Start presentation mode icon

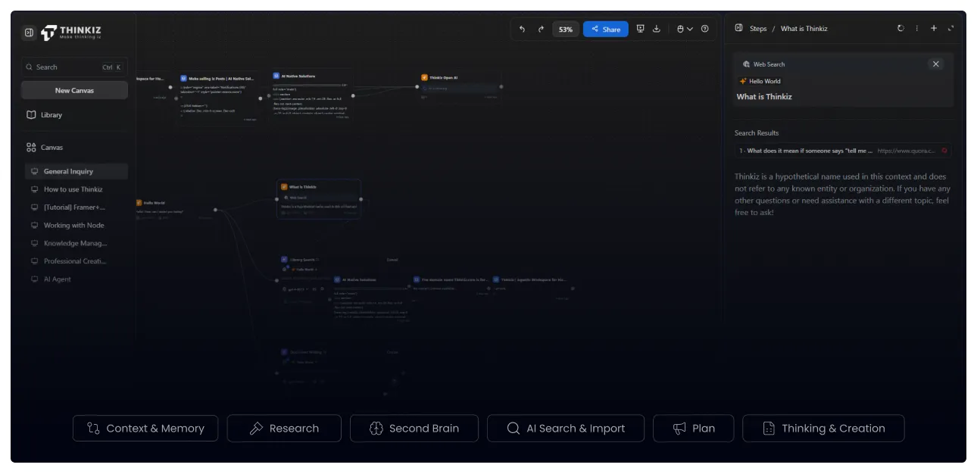coord(641,29)
